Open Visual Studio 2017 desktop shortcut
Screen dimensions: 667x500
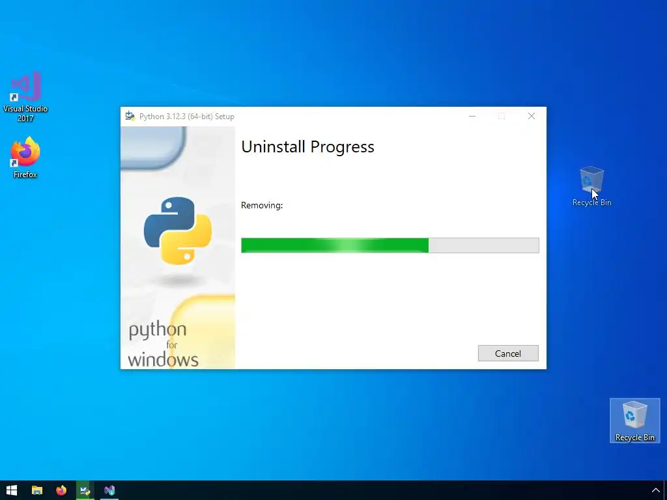(25, 96)
